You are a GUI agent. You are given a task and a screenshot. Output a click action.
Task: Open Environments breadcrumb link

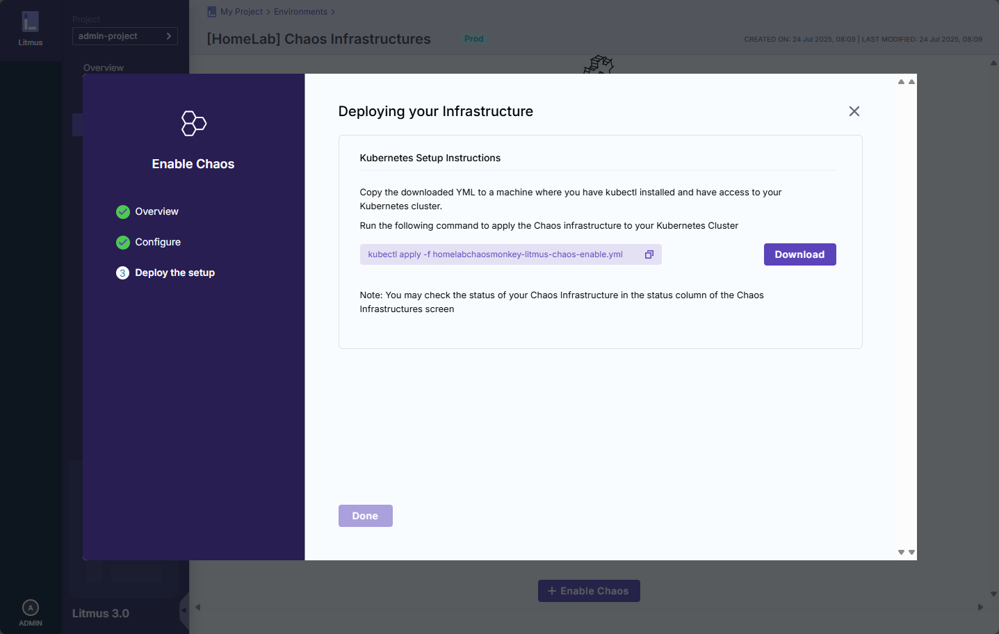(x=300, y=12)
